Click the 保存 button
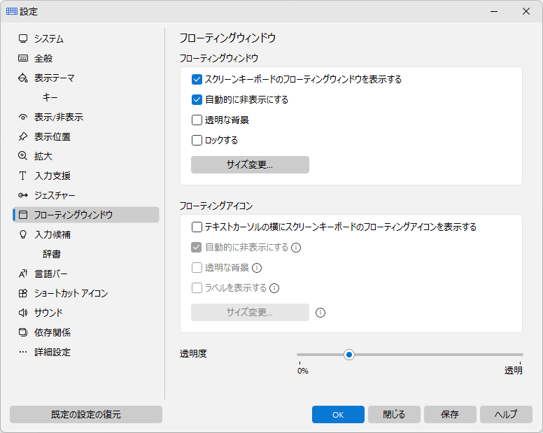The image size is (543, 433). coord(450,415)
